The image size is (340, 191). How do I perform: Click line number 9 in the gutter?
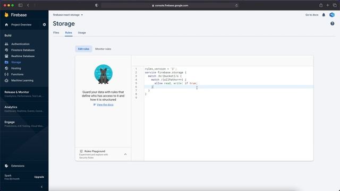tap(136, 98)
